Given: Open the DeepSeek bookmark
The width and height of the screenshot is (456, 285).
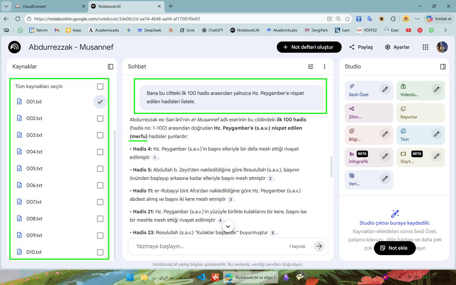Looking at the screenshot, I should pos(149,30).
